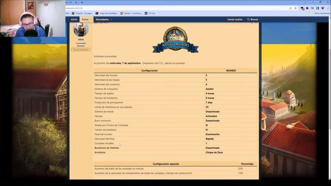Select the Rápida value
331x186 pixels.
tap(209, 139)
